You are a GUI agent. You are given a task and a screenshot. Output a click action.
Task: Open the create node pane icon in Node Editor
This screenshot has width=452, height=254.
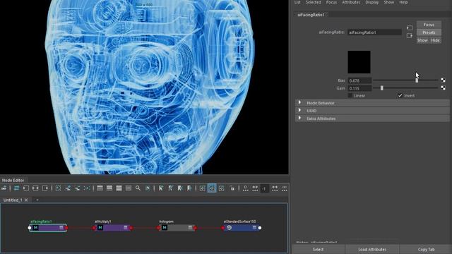coord(4,188)
